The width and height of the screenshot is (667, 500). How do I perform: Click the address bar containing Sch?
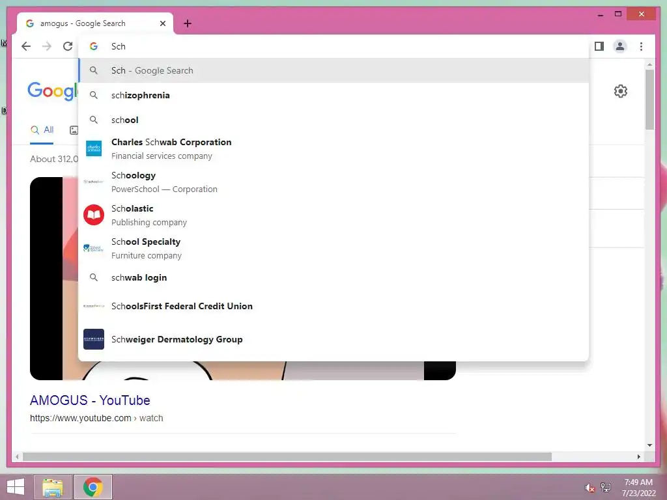coord(334,46)
